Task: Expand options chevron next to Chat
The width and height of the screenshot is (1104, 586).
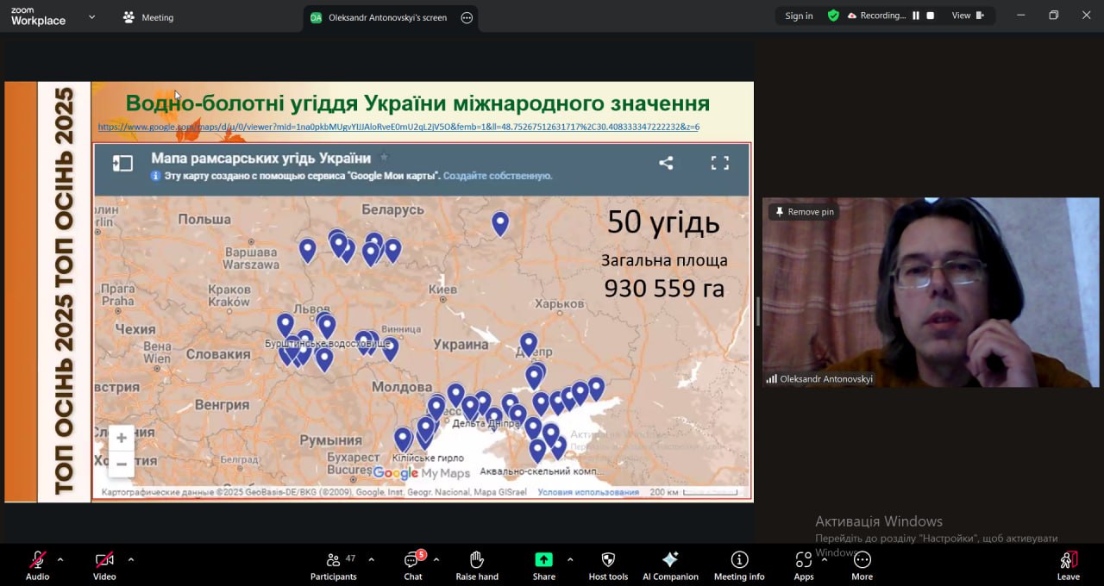Action: tap(436, 559)
